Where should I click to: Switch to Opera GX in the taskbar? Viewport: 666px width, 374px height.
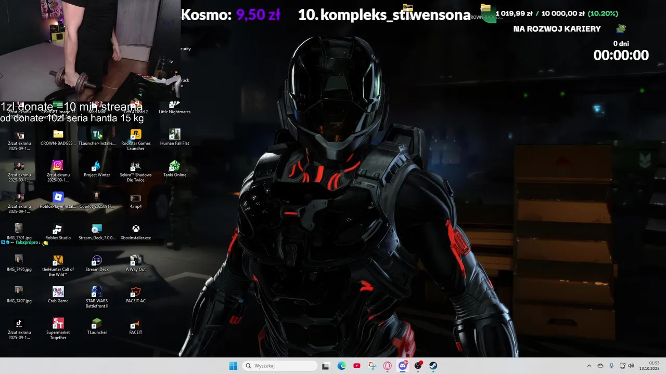tap(387, 366)
